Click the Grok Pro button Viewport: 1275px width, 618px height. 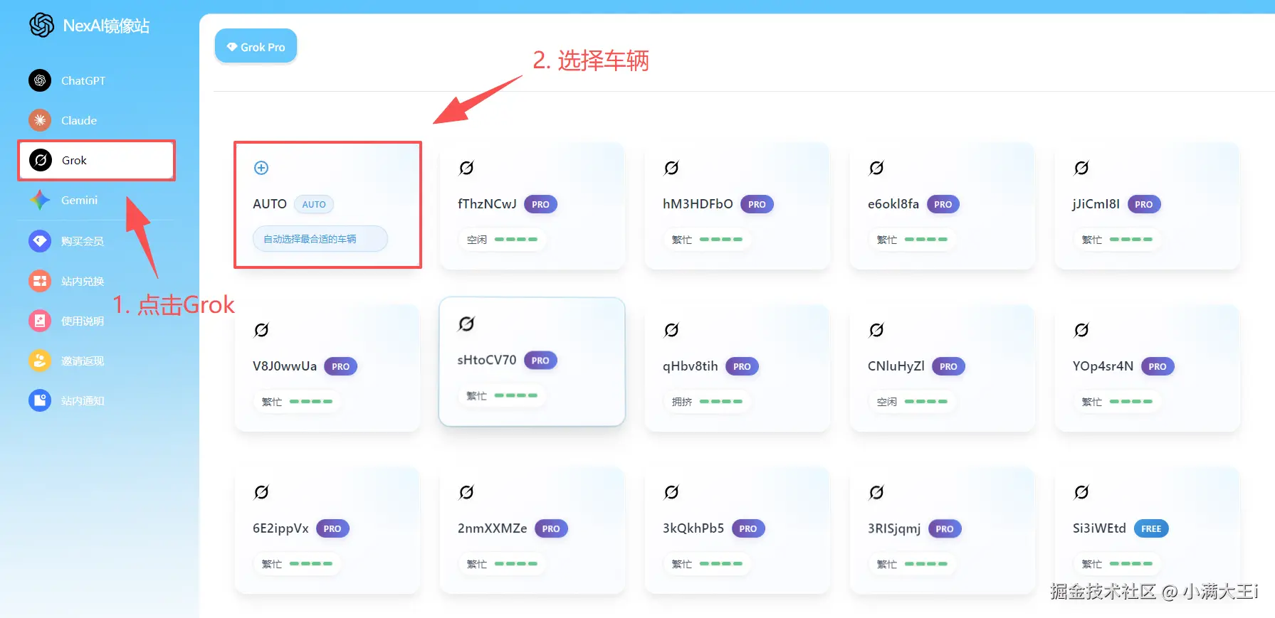(x=256, y=46)
